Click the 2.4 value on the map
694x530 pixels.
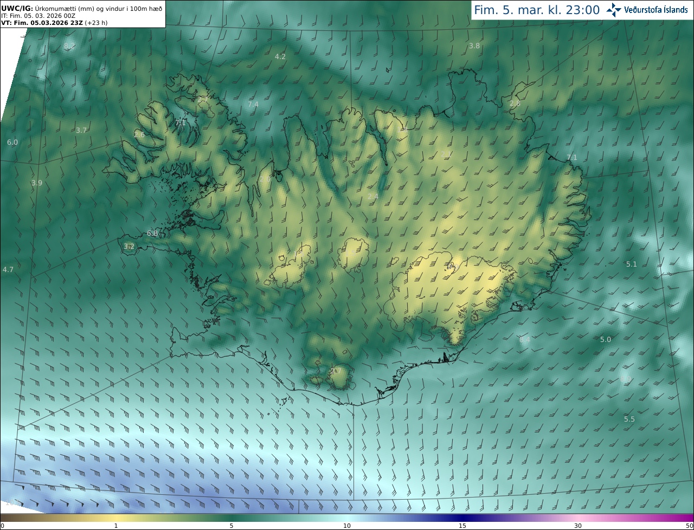(373, 197)
